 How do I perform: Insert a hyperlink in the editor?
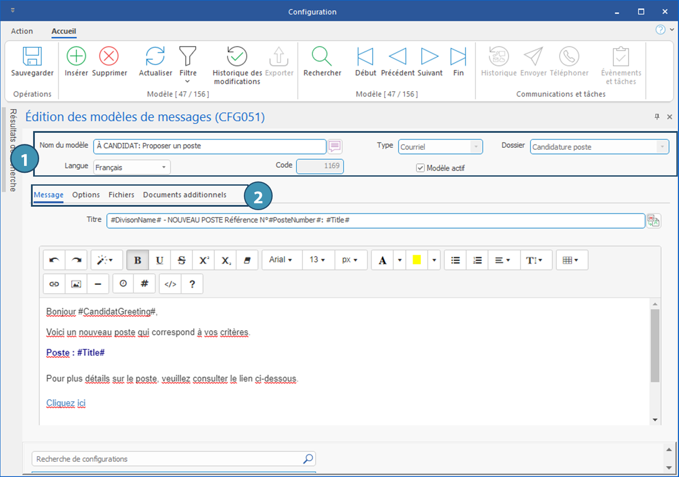point(54,284)
